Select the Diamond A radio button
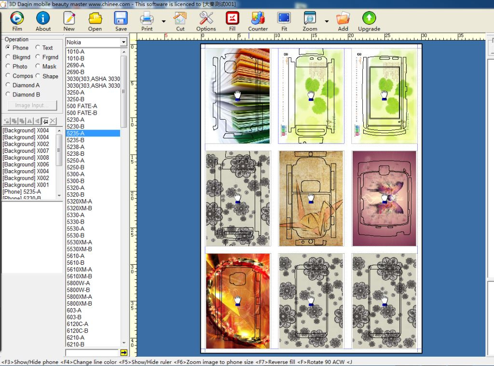Screen dimensions: 494x366 coord(8,85)
